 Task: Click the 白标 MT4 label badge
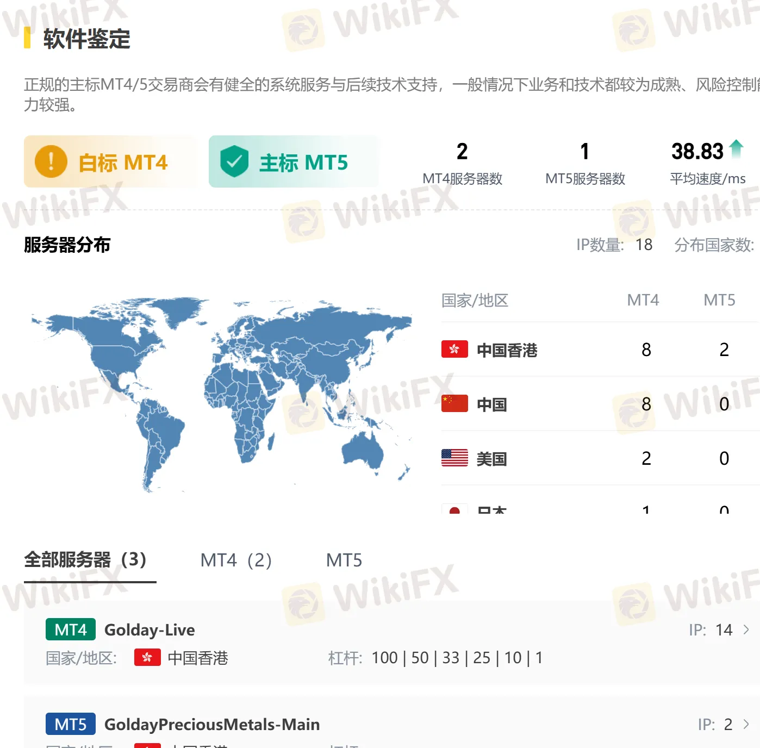(x=110, y=161)
